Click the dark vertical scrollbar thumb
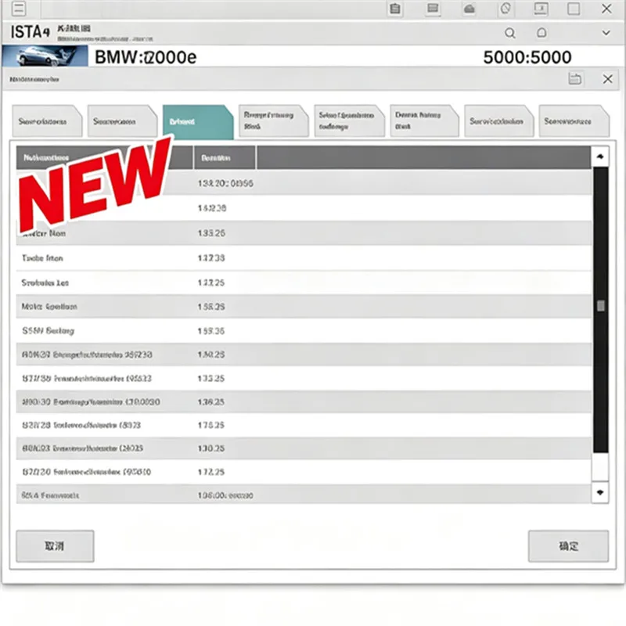The image size is (626, 626). click(x=600, y=310)
